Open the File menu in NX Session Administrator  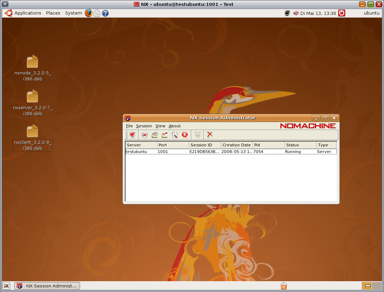click(x=129, y=126)
